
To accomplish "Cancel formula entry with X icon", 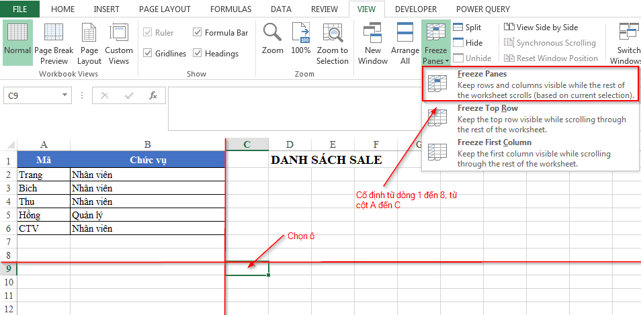I will point(105,95).
